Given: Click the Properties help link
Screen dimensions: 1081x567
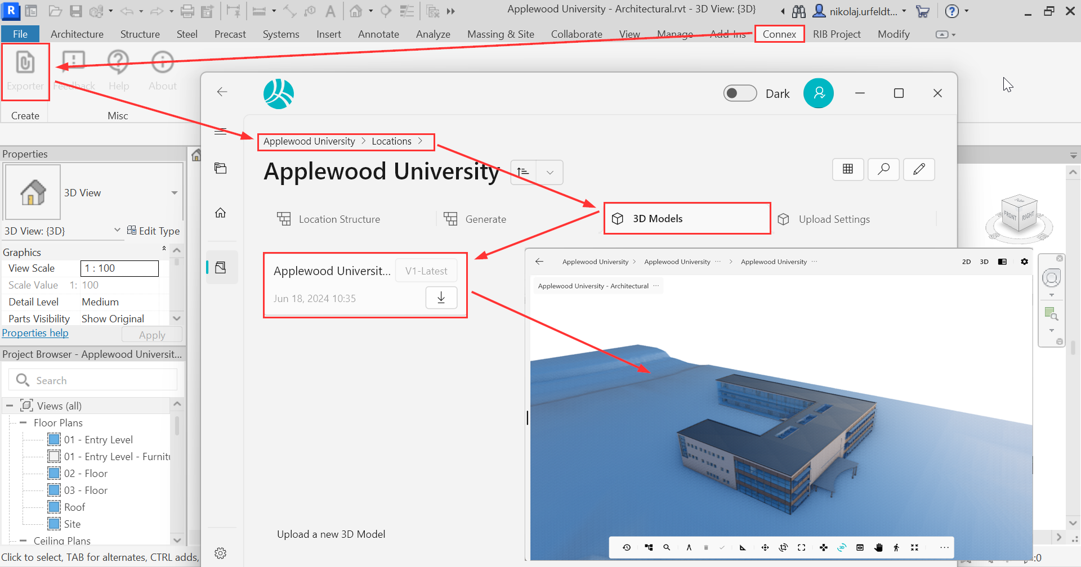Looking at the screenshot, I should pos(35,333).
